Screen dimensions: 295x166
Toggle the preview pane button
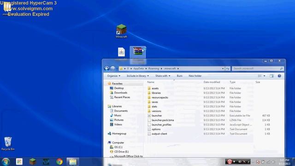(271, 76)
